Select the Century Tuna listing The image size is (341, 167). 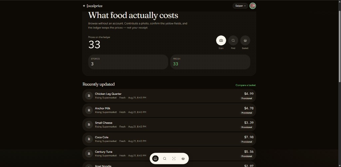tap(169, 154)
